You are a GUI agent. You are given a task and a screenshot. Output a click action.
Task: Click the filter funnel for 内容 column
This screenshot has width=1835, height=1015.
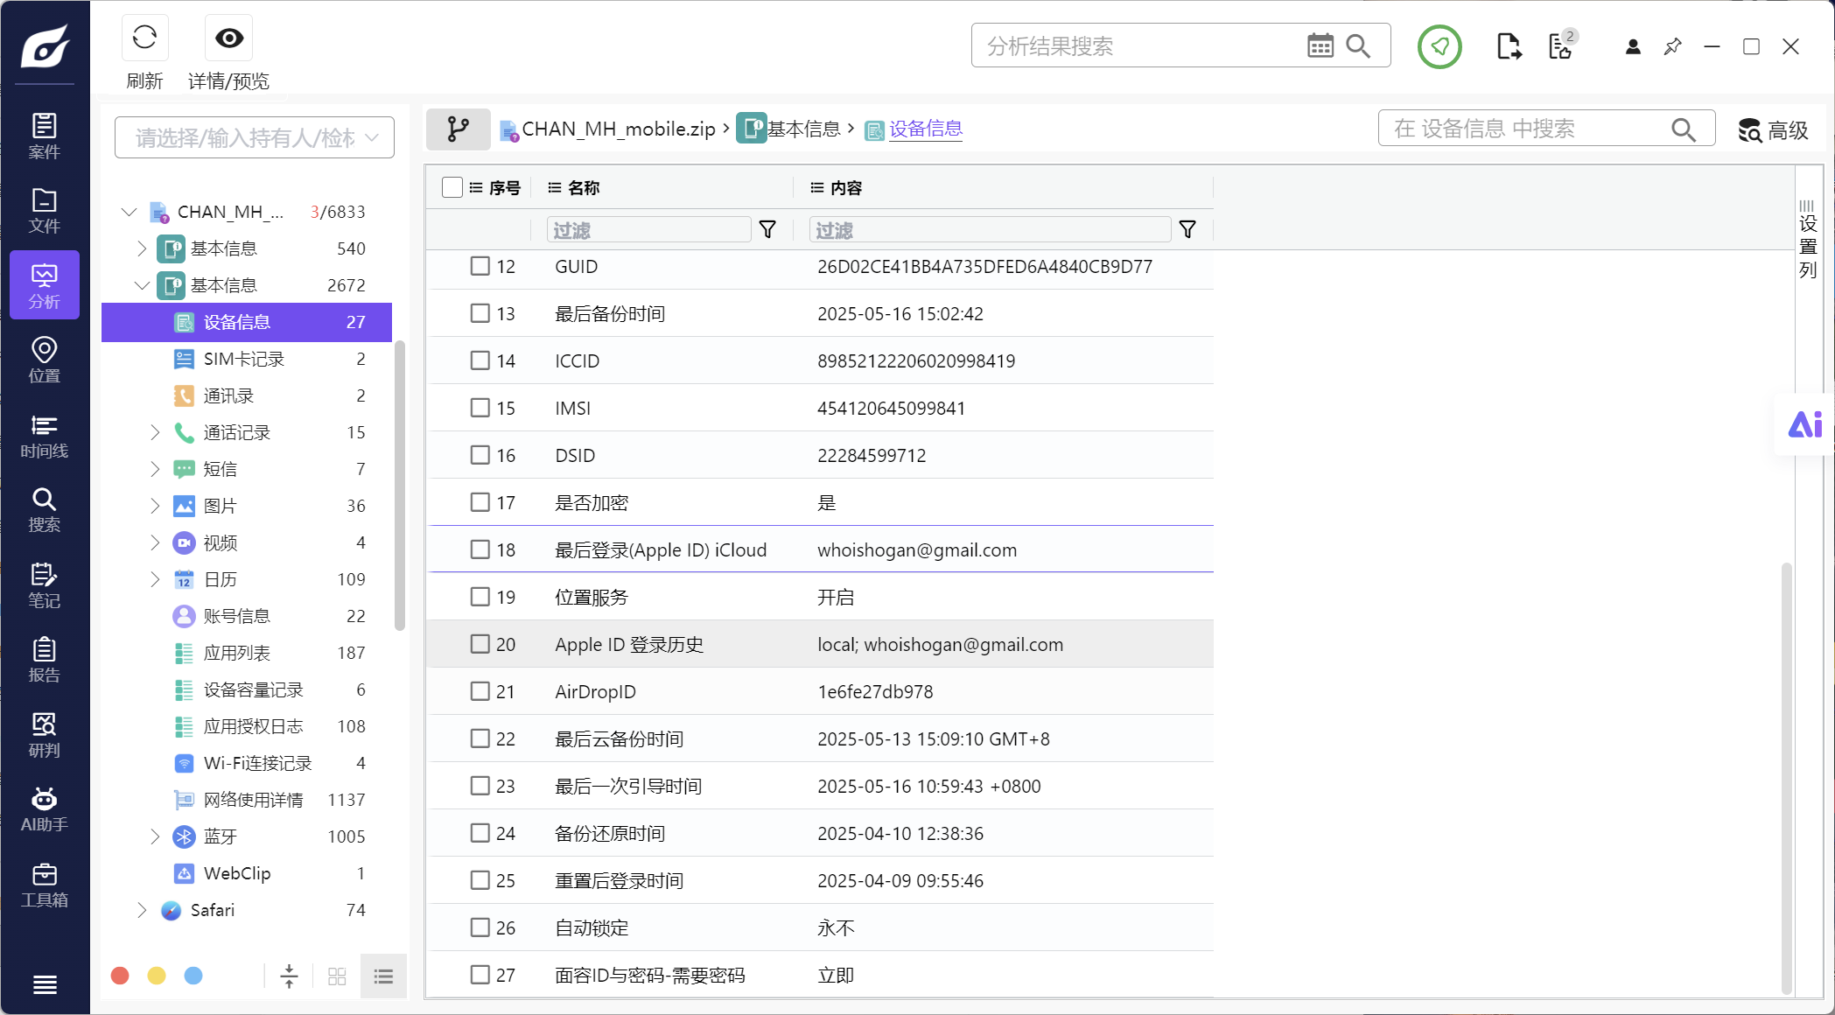[1187, 229]
